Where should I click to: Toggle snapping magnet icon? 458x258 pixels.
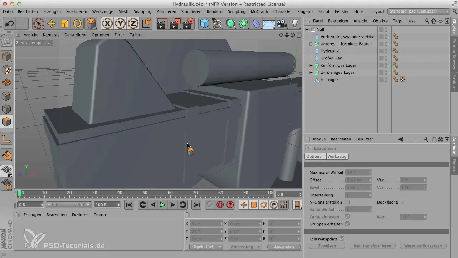[7, 155]
